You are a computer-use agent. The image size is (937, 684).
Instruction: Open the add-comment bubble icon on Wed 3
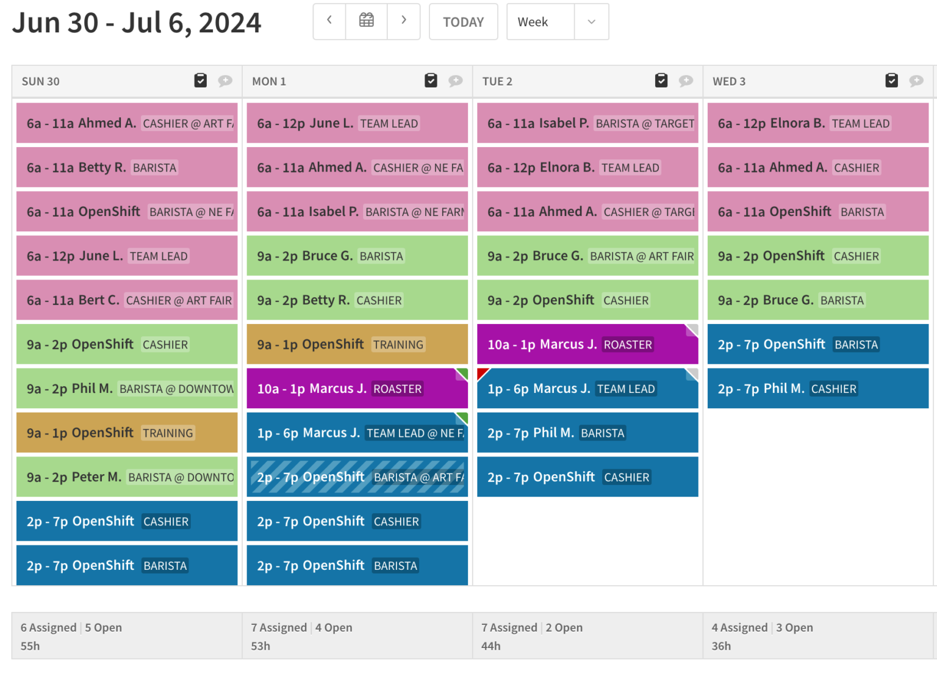916,81
